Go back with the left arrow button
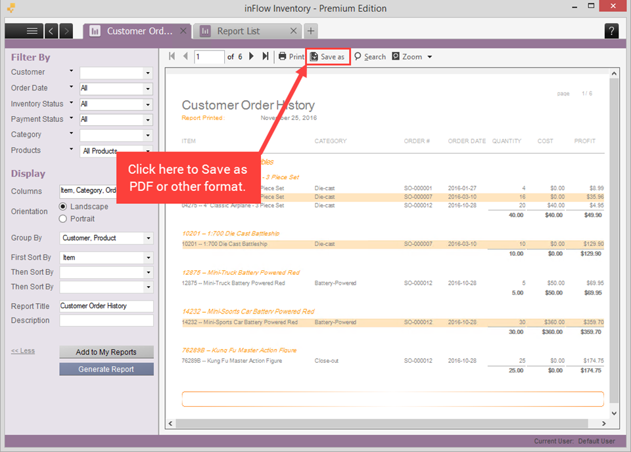This screenshot has height=452, width=631. click(x=51, y=31)
